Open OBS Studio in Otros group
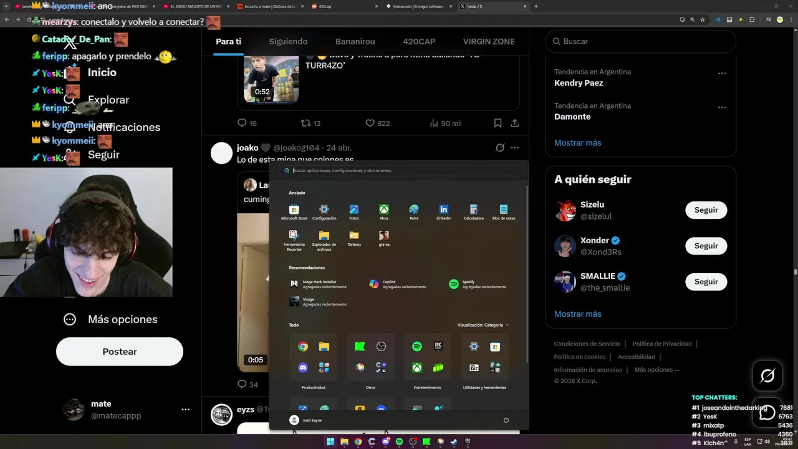This screenshot has width=798, height=449. (382, 347)
